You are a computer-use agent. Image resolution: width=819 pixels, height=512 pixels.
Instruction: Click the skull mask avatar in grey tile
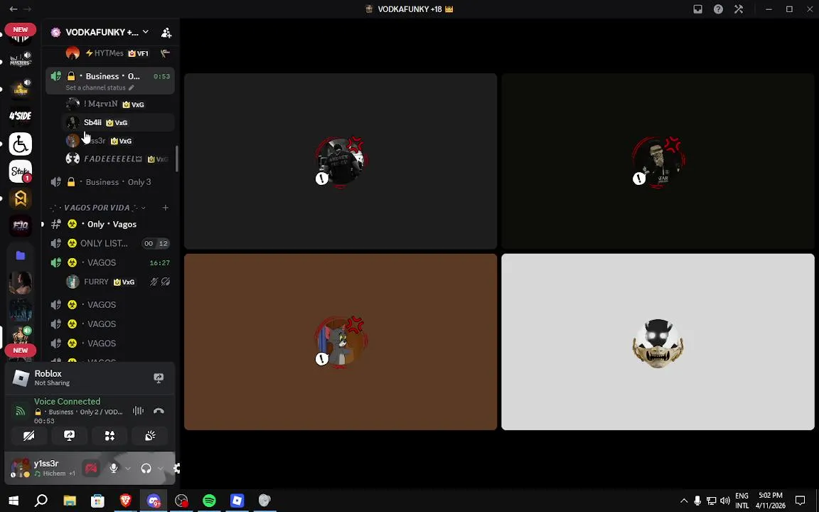pos(658,343)
